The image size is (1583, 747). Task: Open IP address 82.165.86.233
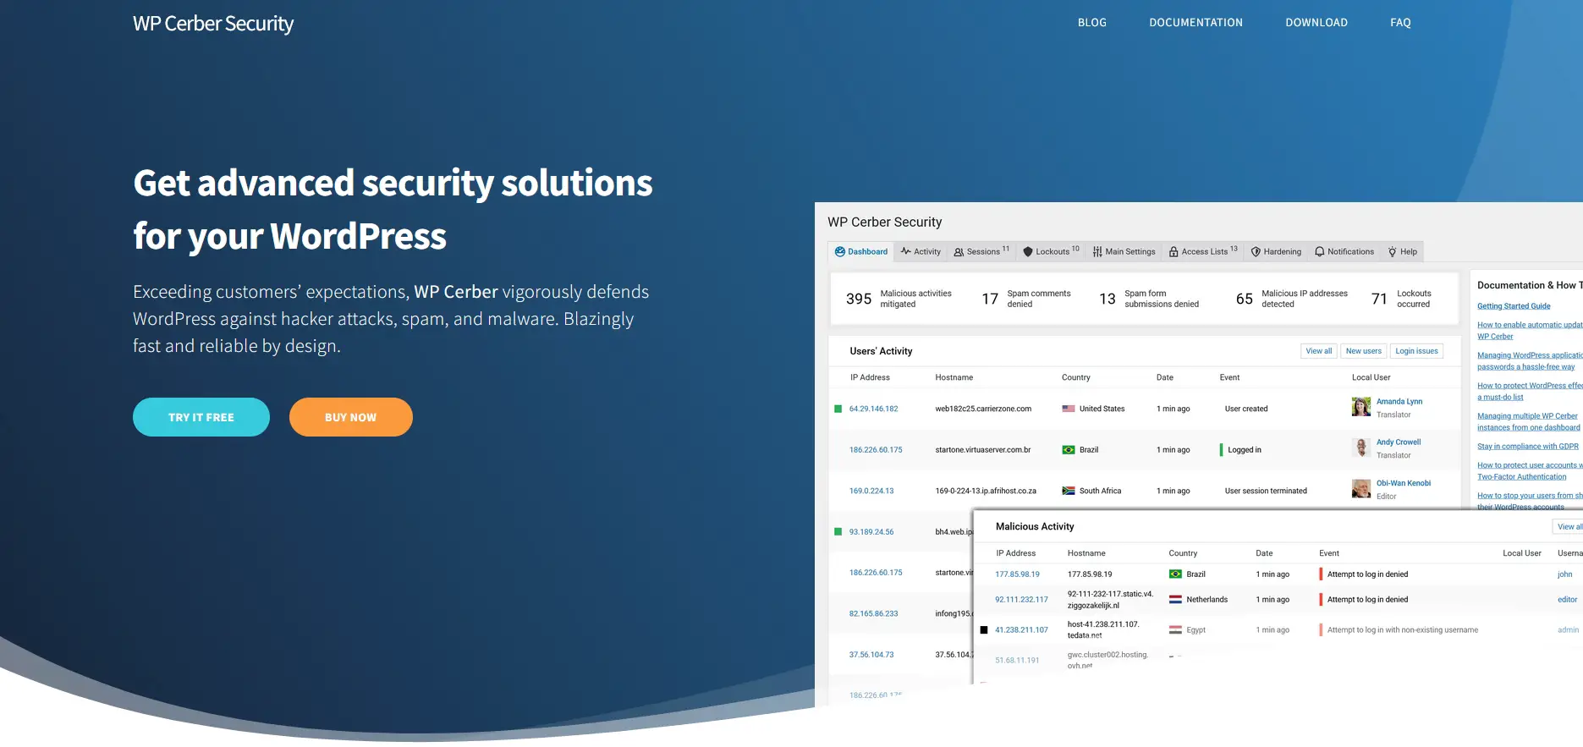tap(873, 614)
